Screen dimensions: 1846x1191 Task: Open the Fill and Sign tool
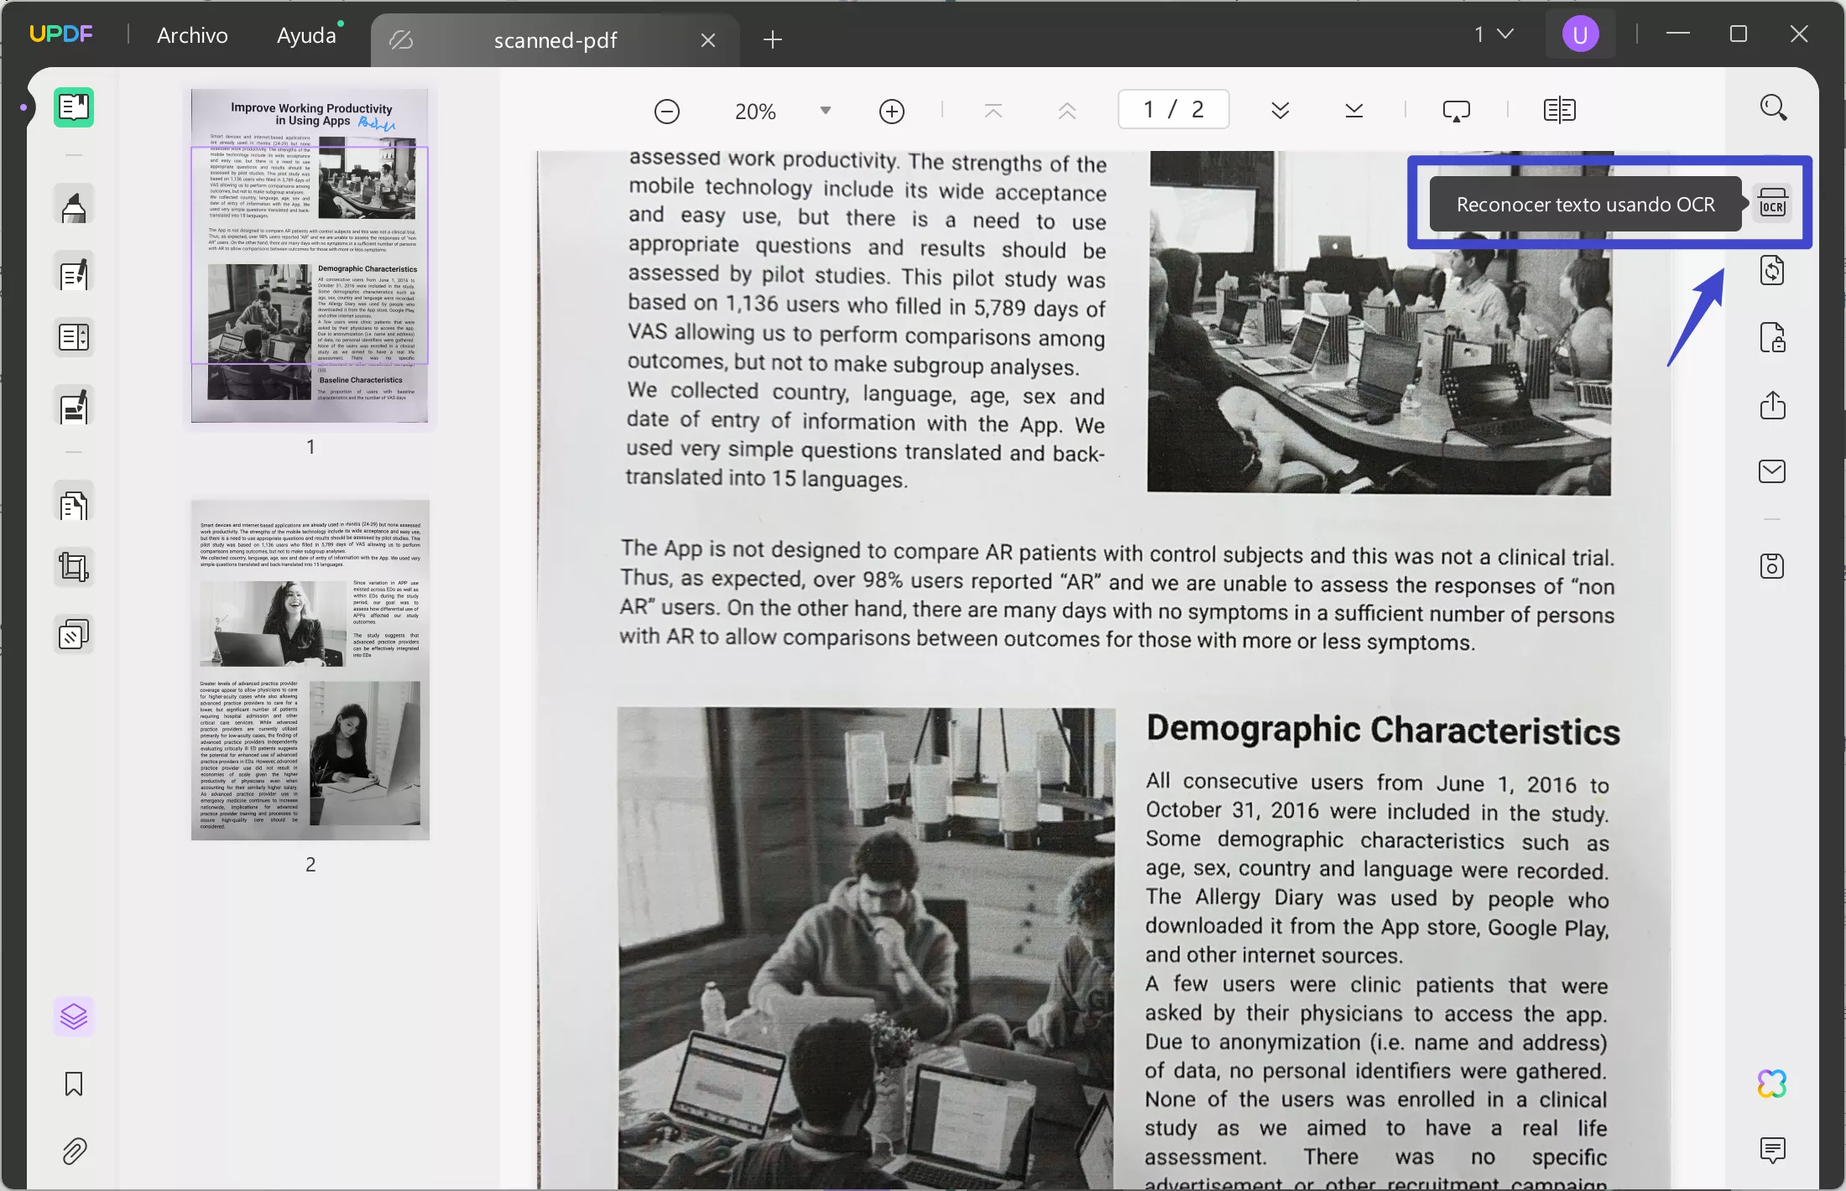click(74, 407)
